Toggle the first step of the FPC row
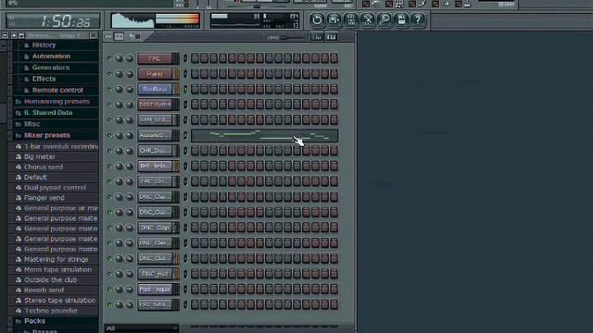593x333 pixels. (195, 58)
